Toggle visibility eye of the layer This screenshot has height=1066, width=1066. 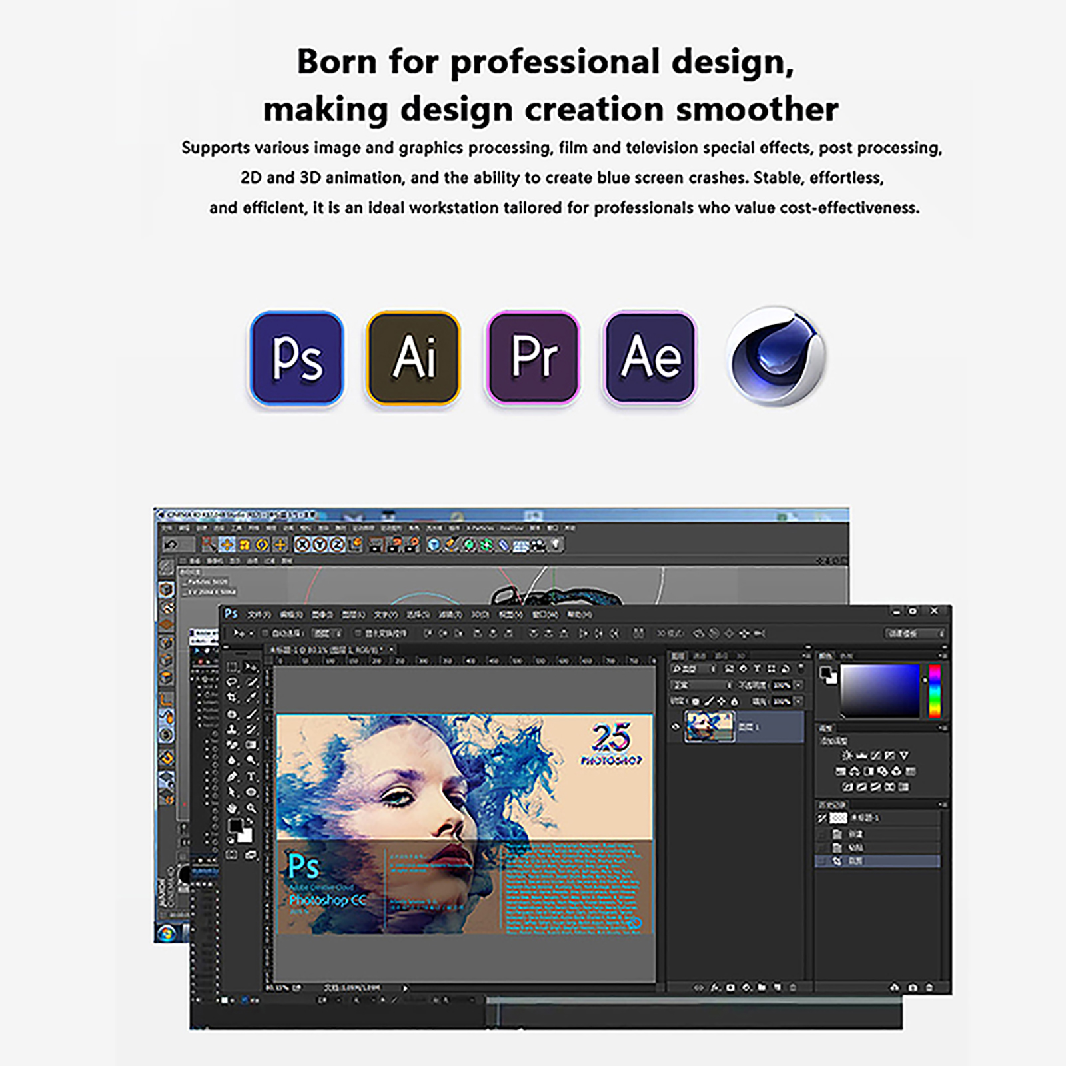pyautogui.click(x=675, y=727)
